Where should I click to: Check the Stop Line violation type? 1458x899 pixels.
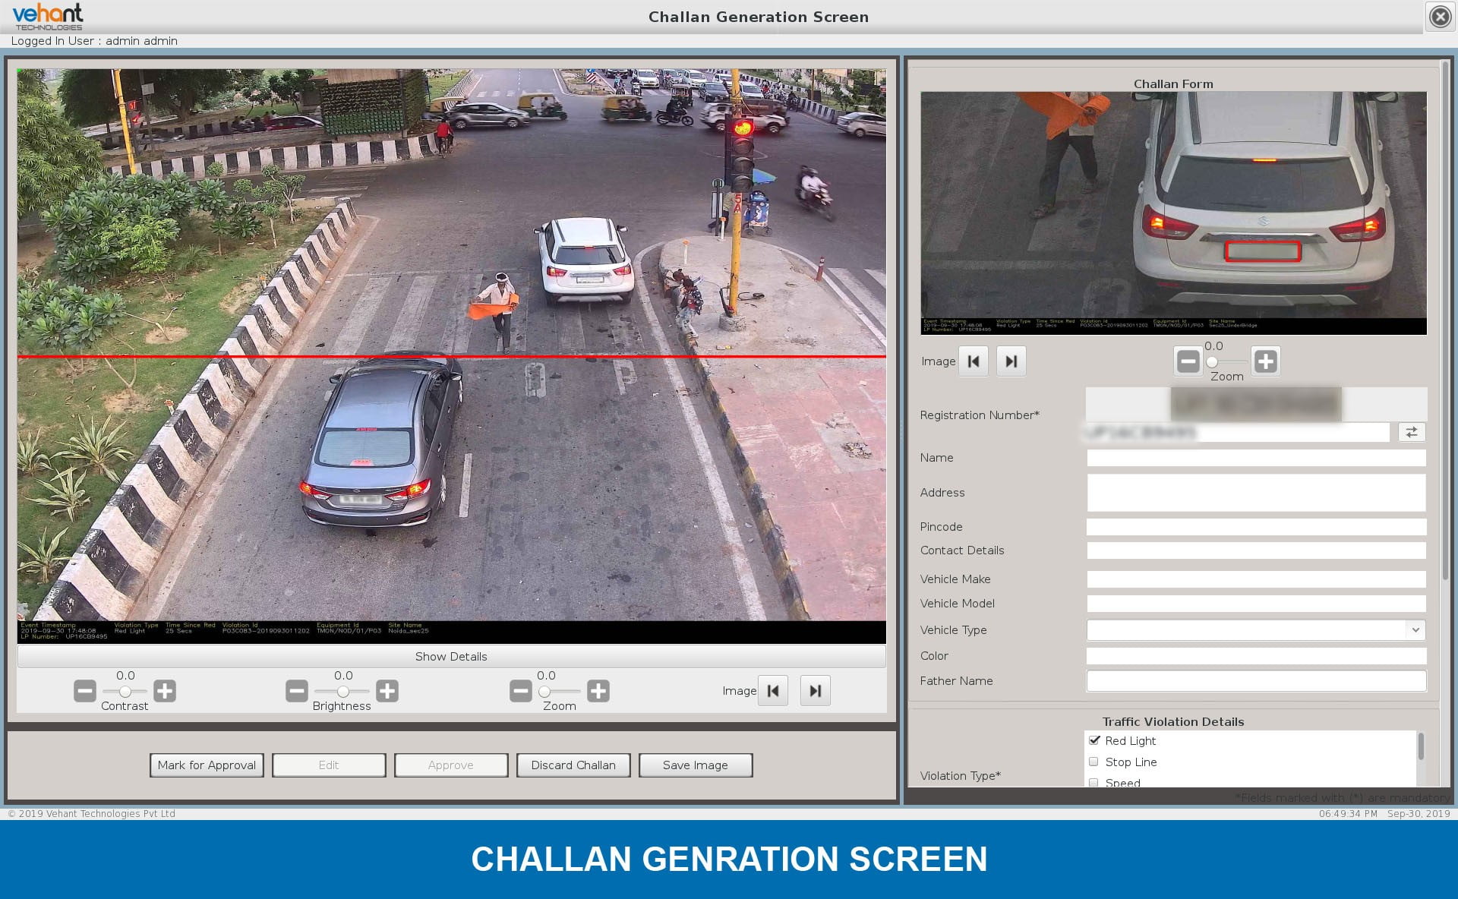[x=1094, y=762]
